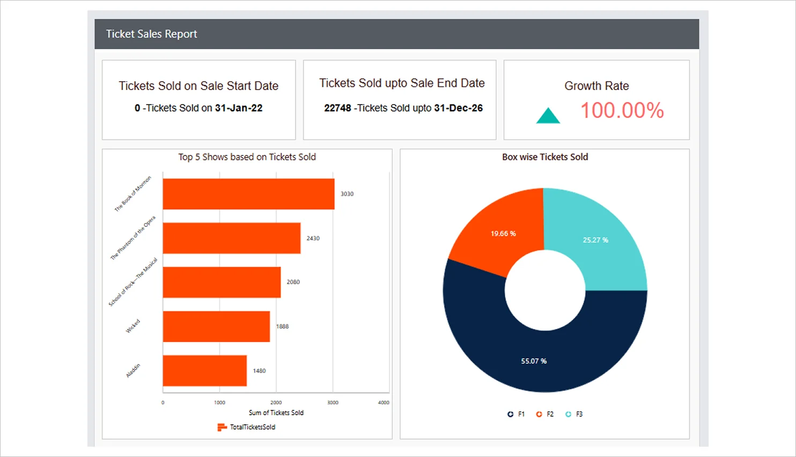The image size is (796, 457).
Task: Click the Box wise Tickets Sold title
Action: coord(545,157)
